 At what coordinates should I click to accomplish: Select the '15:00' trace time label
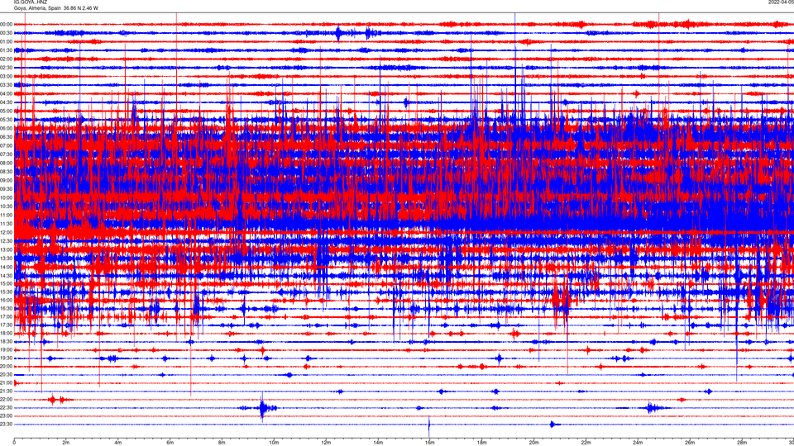[6, 283]
